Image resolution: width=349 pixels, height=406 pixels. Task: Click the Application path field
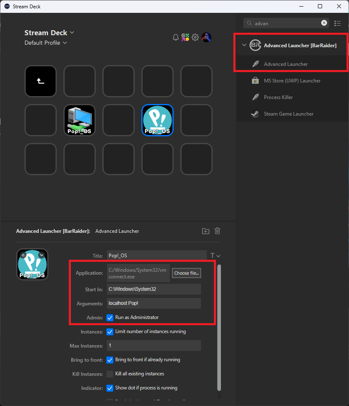138,273
